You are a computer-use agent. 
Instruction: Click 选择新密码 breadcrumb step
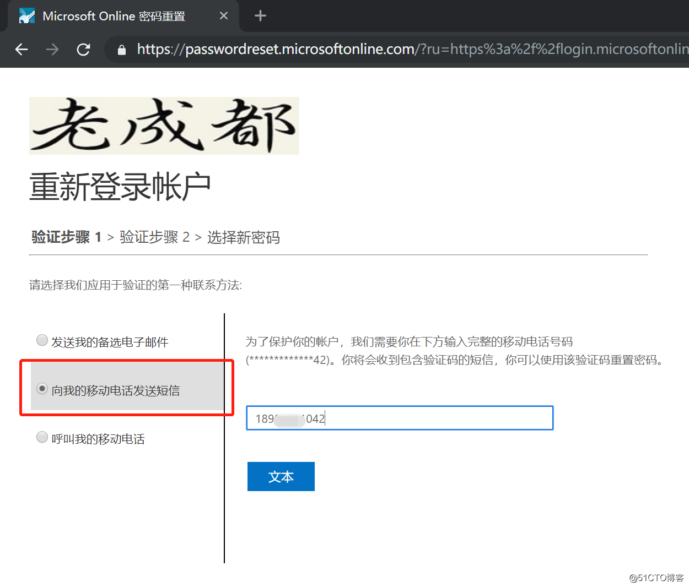click(x=244, y=237)
